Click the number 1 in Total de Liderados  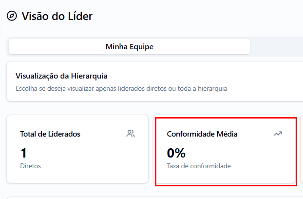[23, 153]
